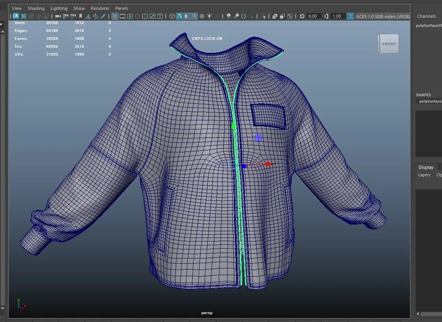Viewport: 442px width, 322px height.
Task: Open the Layers menu in layer editor
Action: point(424,175)
